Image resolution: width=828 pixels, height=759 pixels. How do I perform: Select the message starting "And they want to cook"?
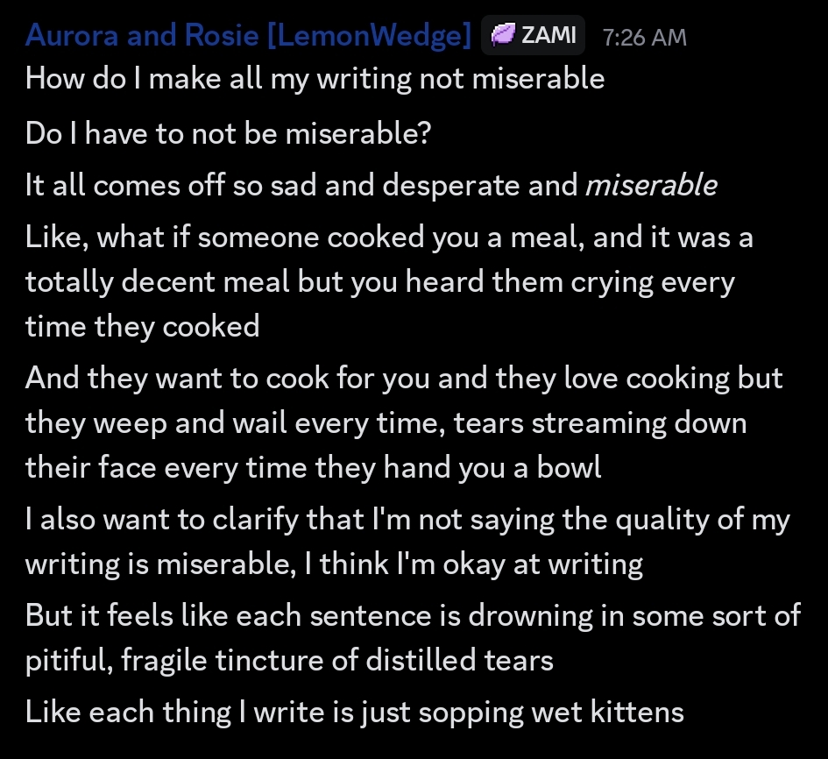pos(403,378)
